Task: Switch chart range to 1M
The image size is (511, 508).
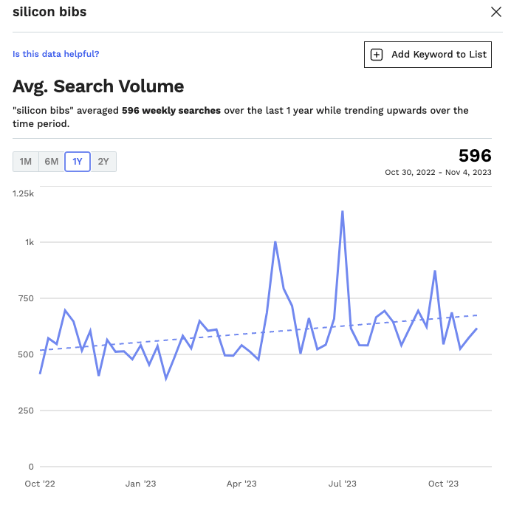Action: tap(26, 162)
